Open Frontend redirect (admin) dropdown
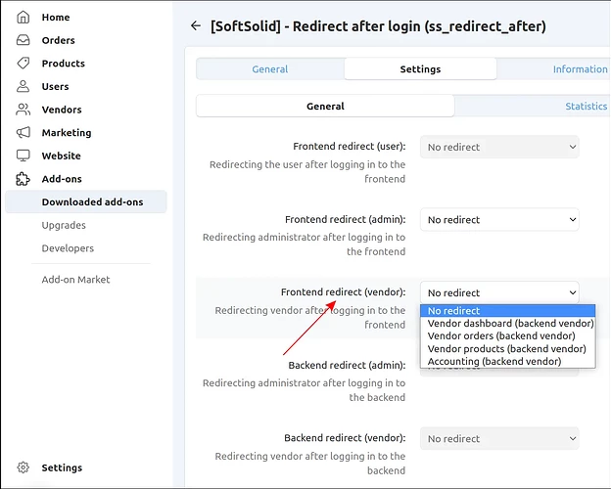This screenshot has height=489, width=611. [x=499, y=220]
